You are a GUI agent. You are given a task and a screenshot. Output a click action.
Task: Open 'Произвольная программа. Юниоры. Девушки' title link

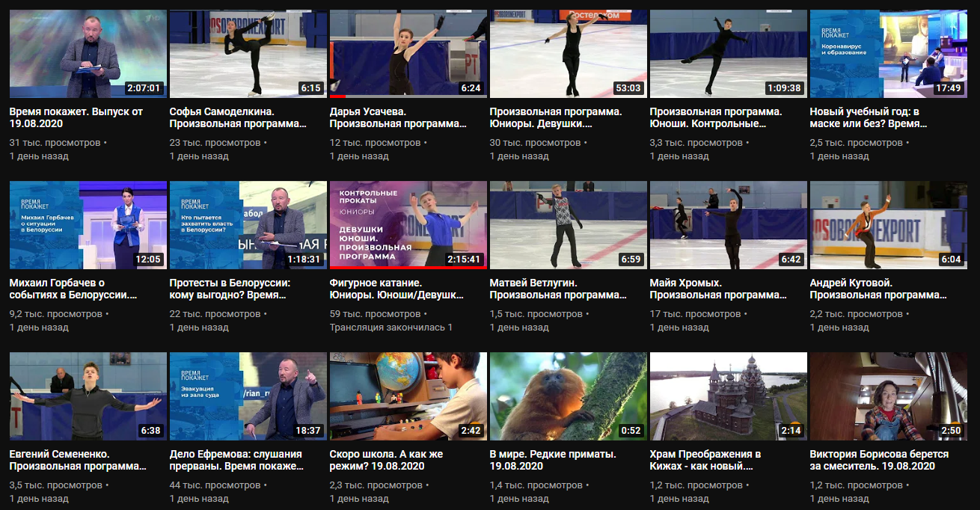click(556, 117)
